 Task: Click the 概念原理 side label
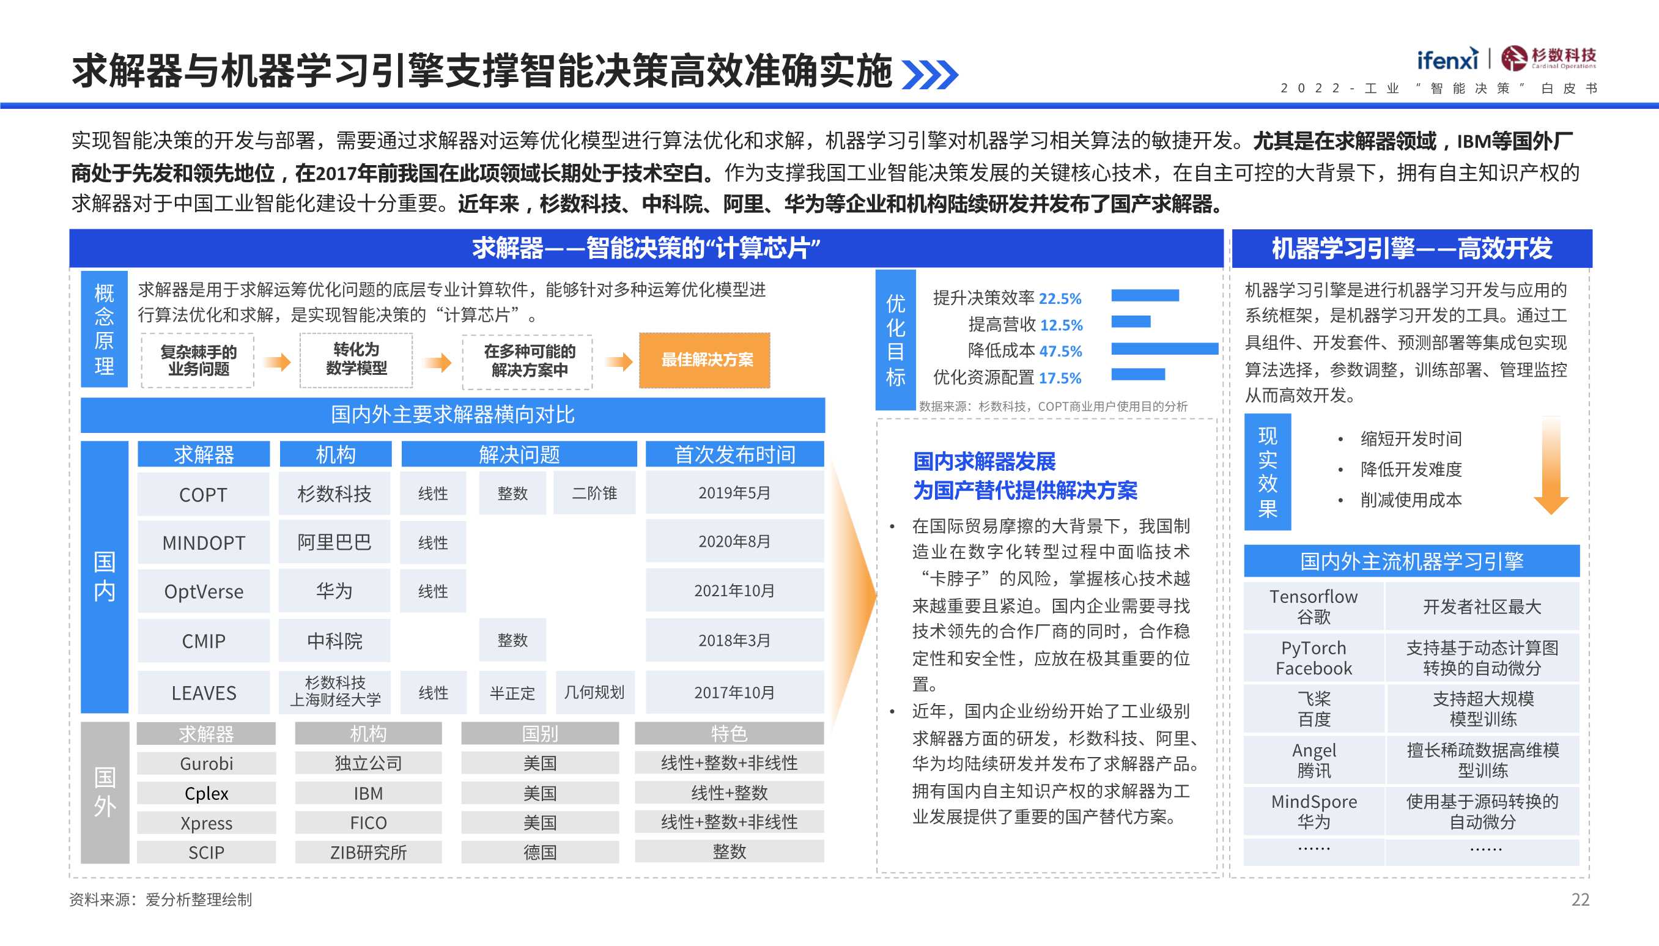pyautogui.click(x=104, y=330)
